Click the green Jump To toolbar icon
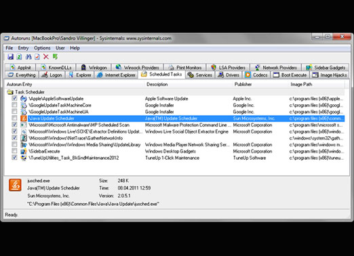354x256 pixels. [55, 57]
